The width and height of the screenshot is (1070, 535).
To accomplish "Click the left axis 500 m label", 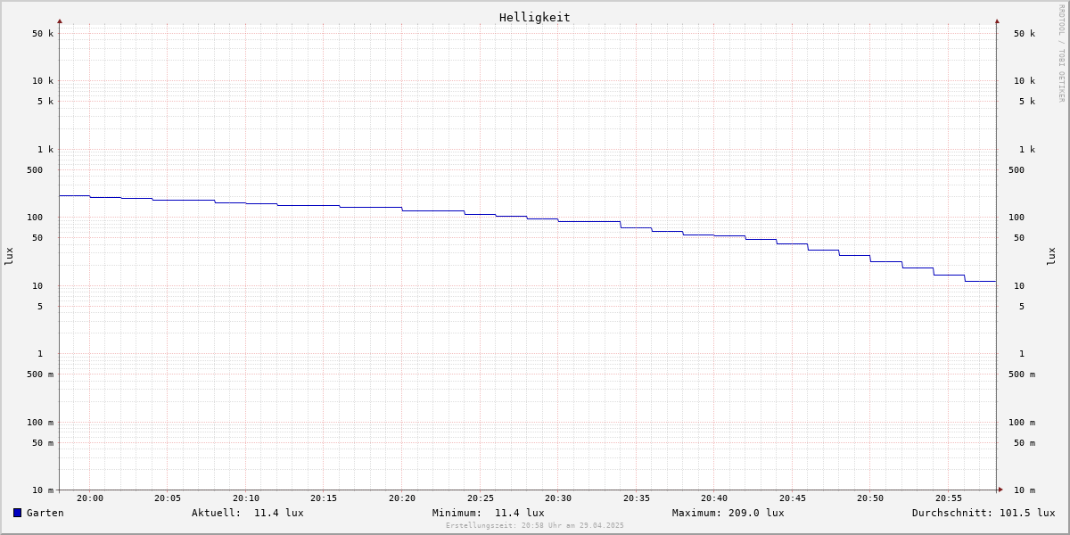I will pos(40,374).
